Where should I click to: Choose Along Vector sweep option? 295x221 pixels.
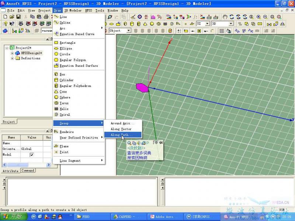[x=123, y=129]
